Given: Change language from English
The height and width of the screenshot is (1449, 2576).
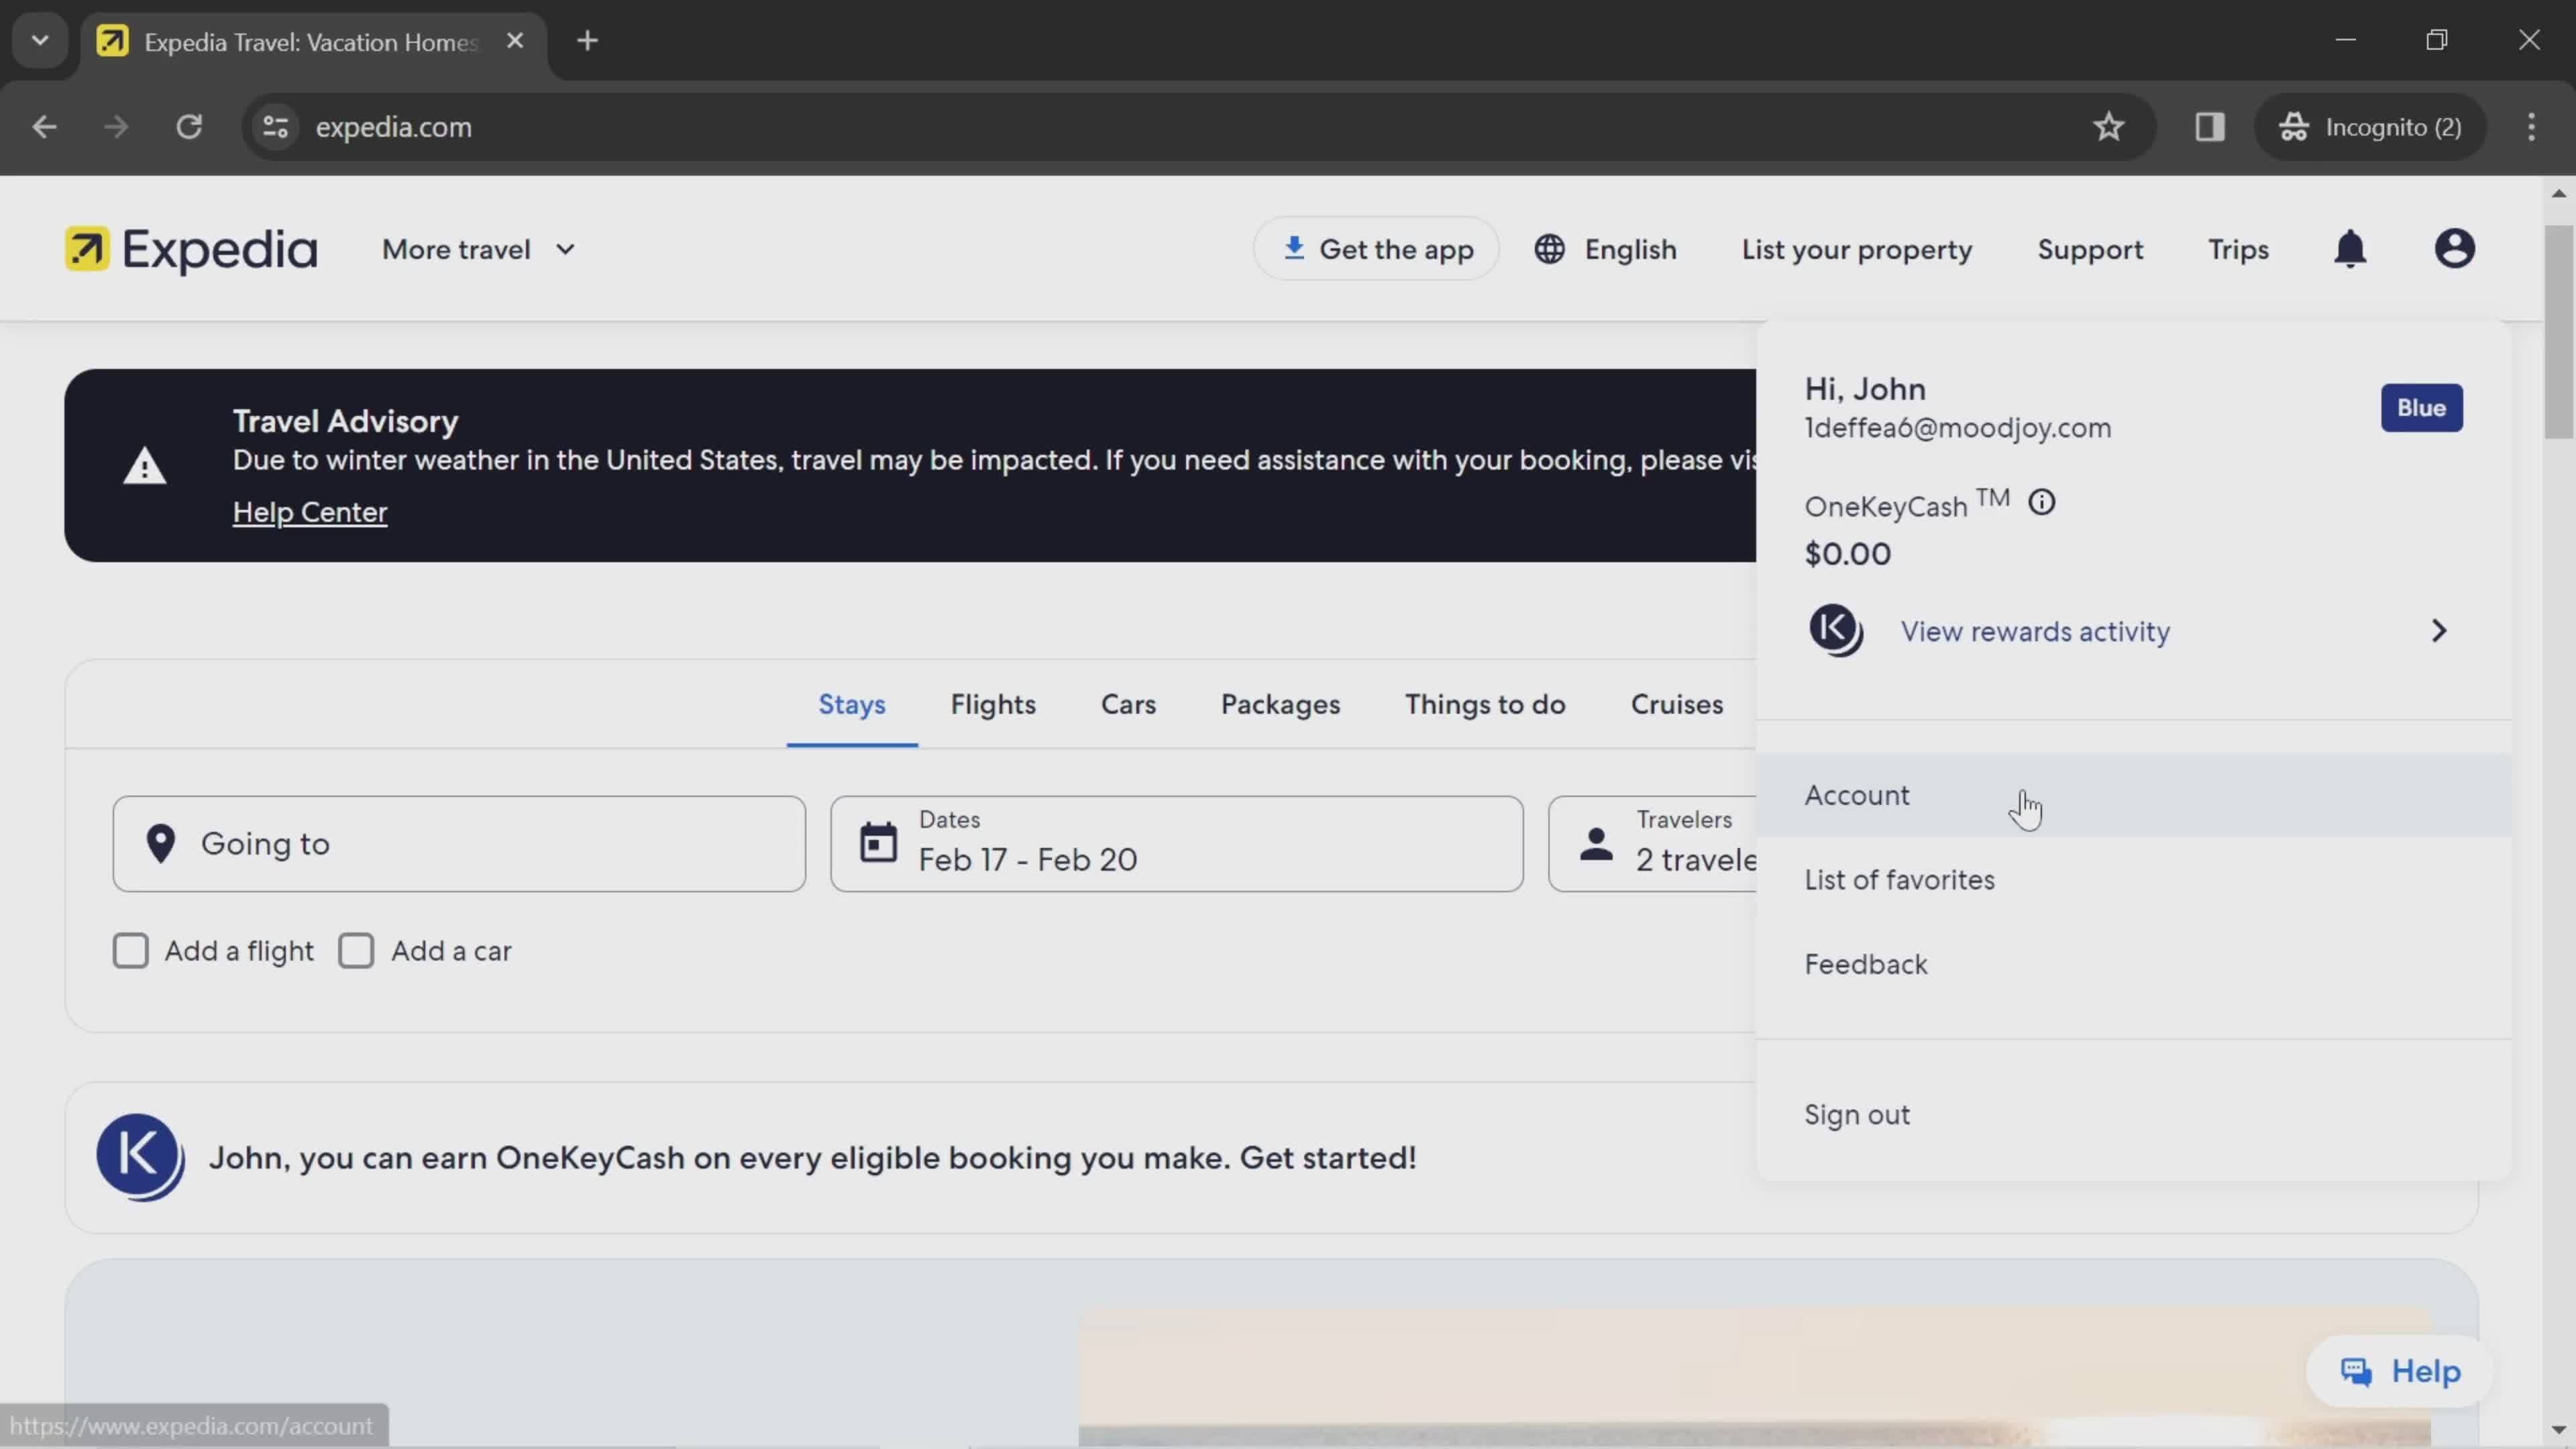Looking at the screenshot, I should coord(1606,250).
